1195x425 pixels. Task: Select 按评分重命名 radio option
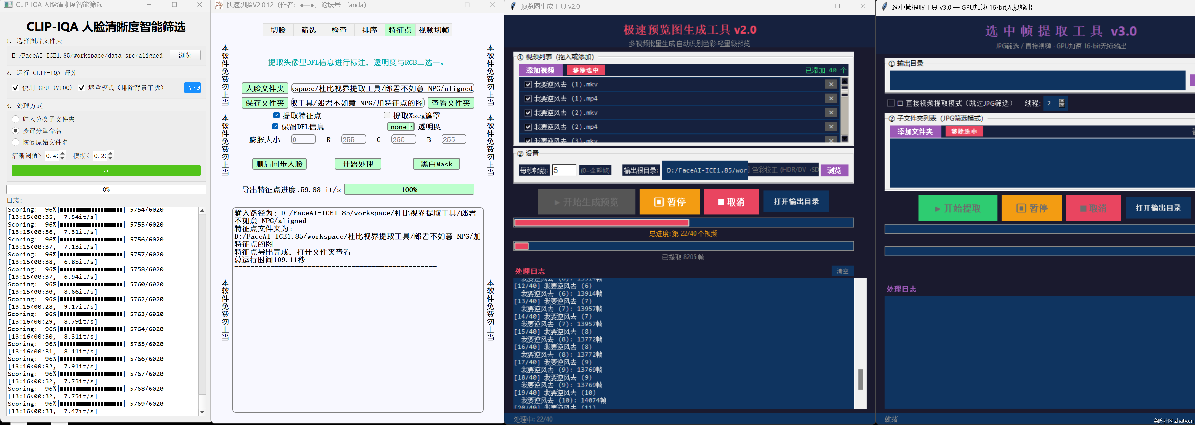16,131
